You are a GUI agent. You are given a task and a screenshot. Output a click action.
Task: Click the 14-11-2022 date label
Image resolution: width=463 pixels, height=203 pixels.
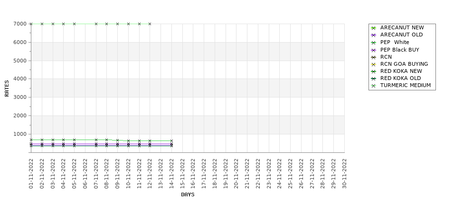click(x=171, y=174)
